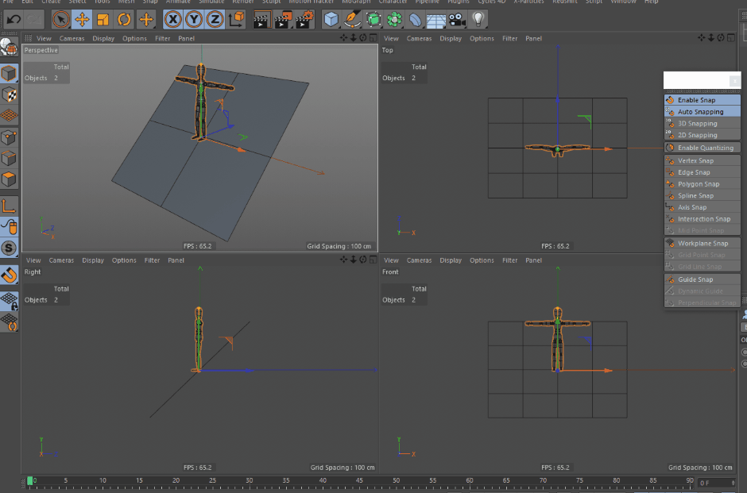Open View menu in Perspective viewport
The width and height of the screenshot is (747, 493).
click(x=44, y=39)
